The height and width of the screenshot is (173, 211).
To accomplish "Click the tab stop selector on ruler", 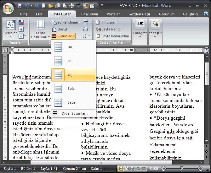I will click(5, 50).
